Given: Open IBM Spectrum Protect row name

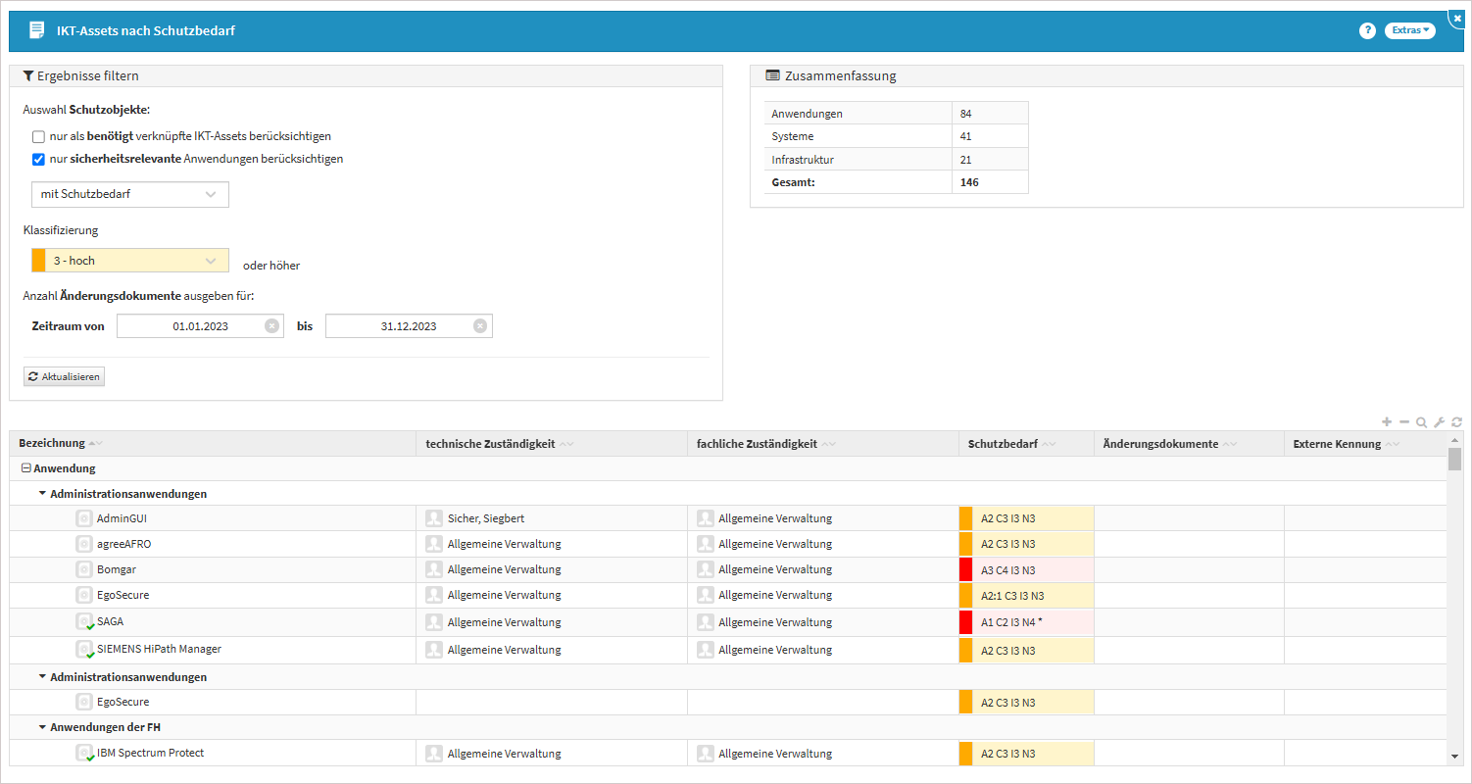Looking at the screenshot, I should coord(150,753).
